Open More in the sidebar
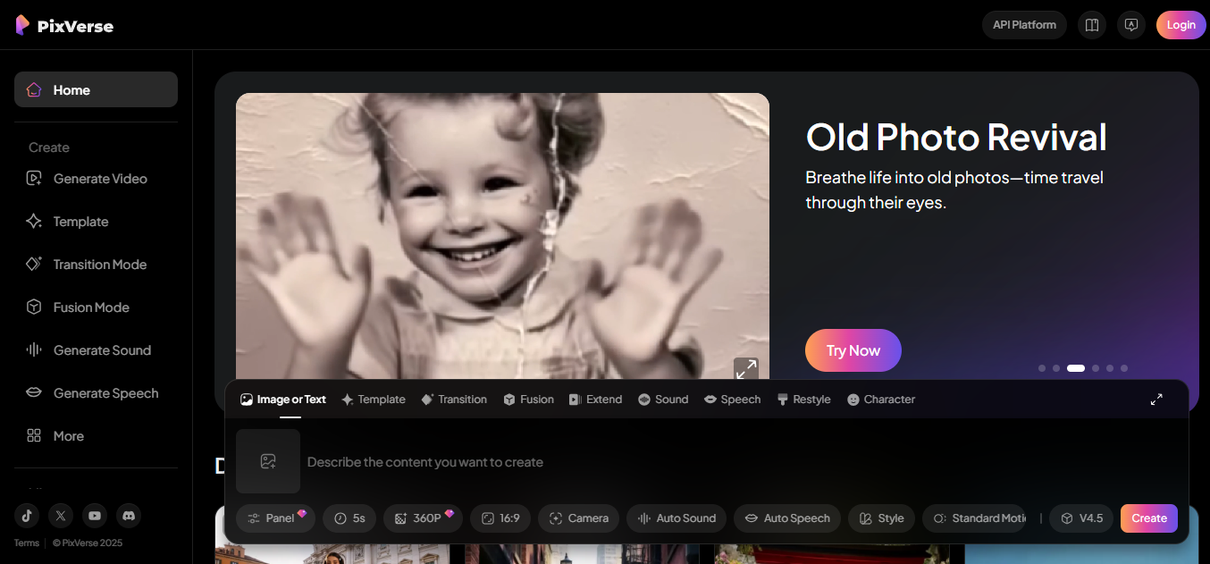The width and height of the screenshot is (1210, 564). [x=96, y=436]
